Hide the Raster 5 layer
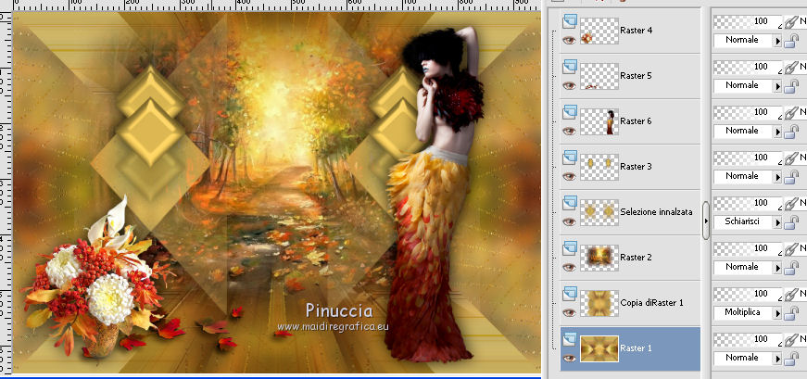Image resolution: width=807 pixels, height=379 pixels. (569, 85)
